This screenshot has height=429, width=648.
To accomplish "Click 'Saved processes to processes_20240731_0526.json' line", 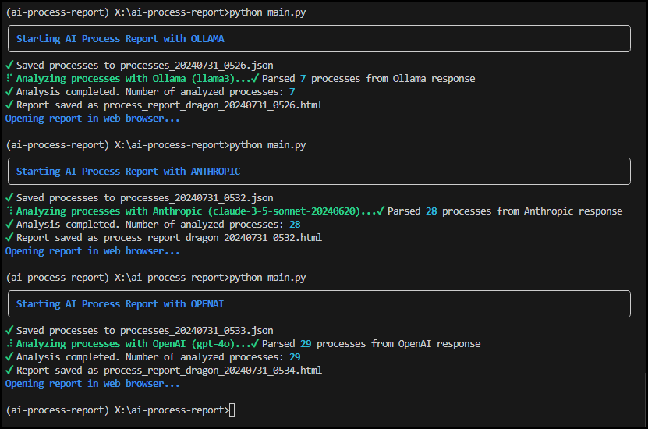I will 140,66.
